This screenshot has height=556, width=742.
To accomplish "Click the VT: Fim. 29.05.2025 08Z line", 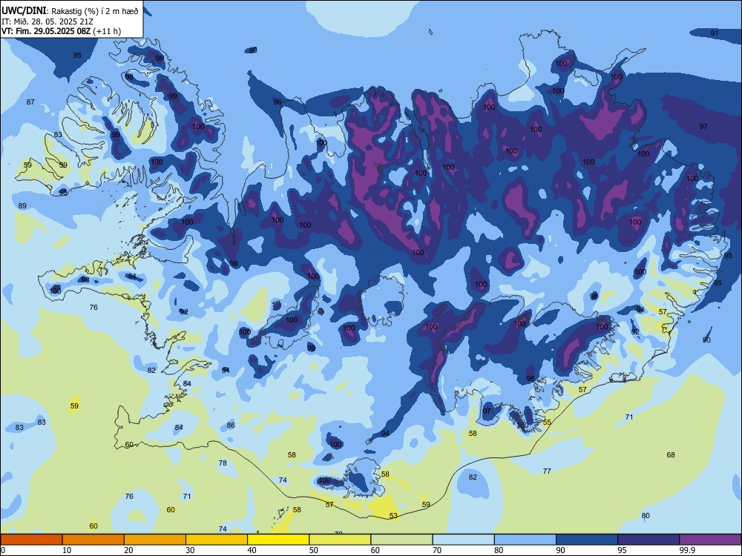I will (x=61, y=31).
